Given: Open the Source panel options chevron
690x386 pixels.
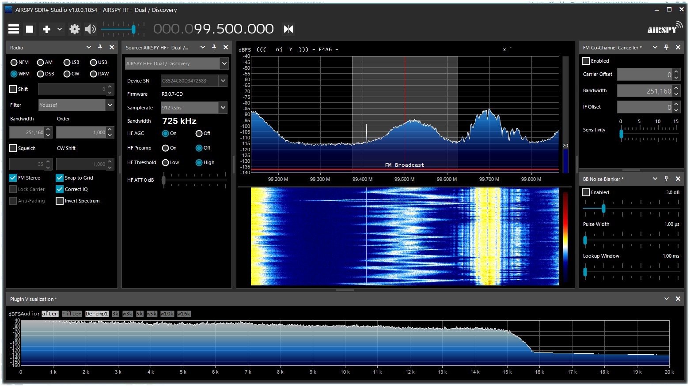Looking at the screenshot, I should click(203, 47).
